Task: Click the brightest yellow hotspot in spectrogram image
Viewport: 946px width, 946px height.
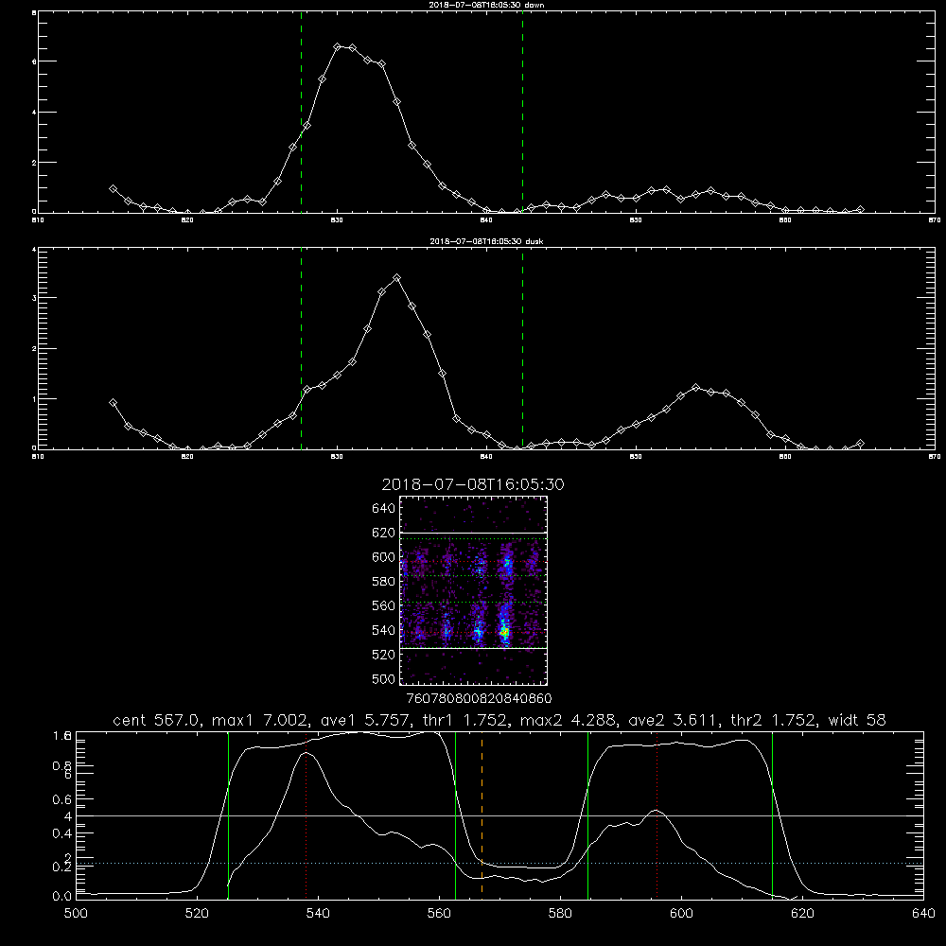Action: pos(505,632)
